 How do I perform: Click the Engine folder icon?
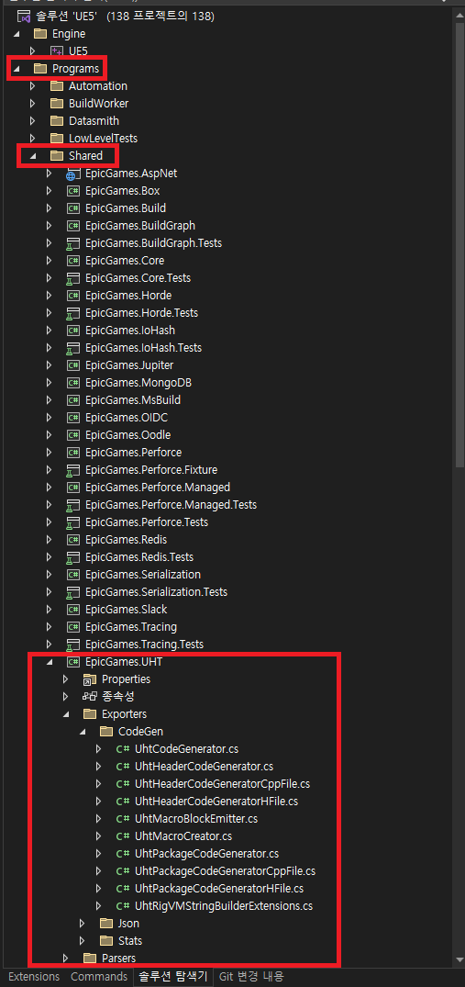click(40, 33)
